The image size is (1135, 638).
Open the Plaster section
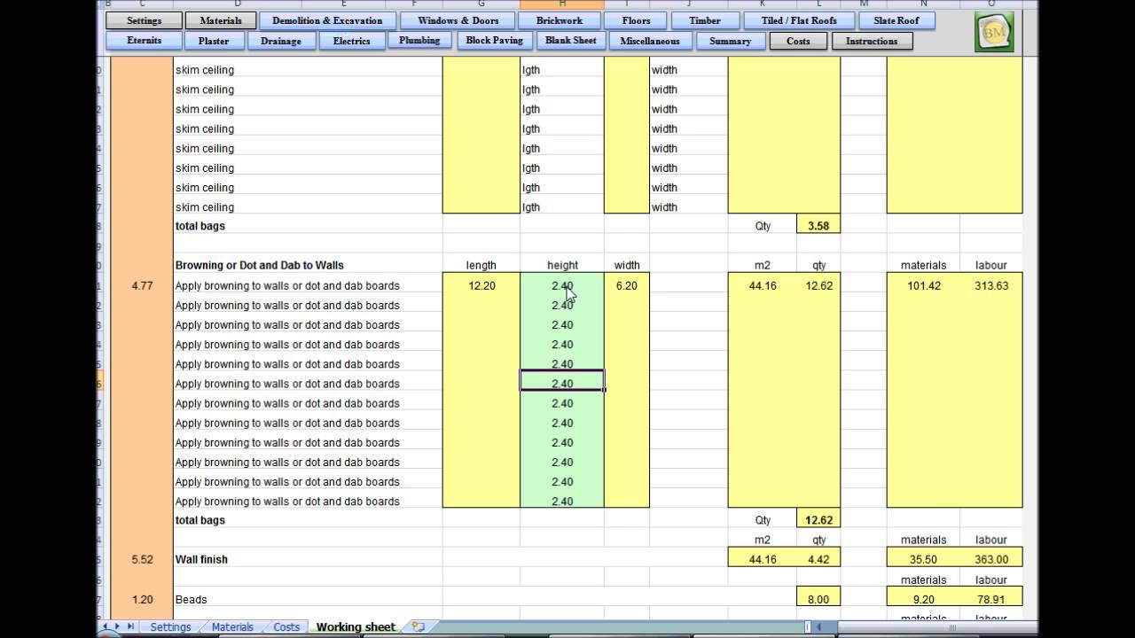[214, 41]
